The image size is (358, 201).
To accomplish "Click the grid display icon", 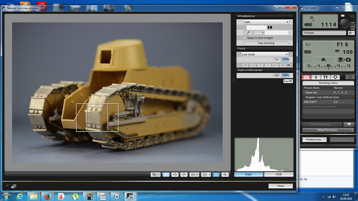I will click(193, 174).
